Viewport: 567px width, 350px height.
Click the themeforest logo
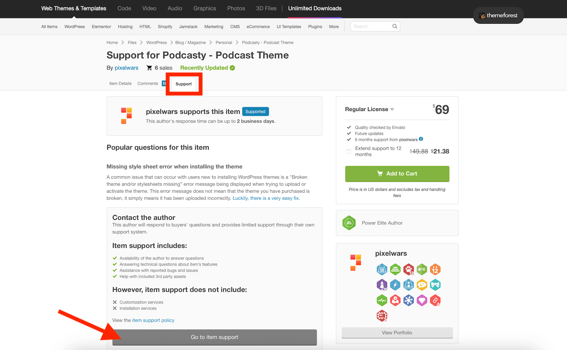pyautogui.click(x=498, y=15)
